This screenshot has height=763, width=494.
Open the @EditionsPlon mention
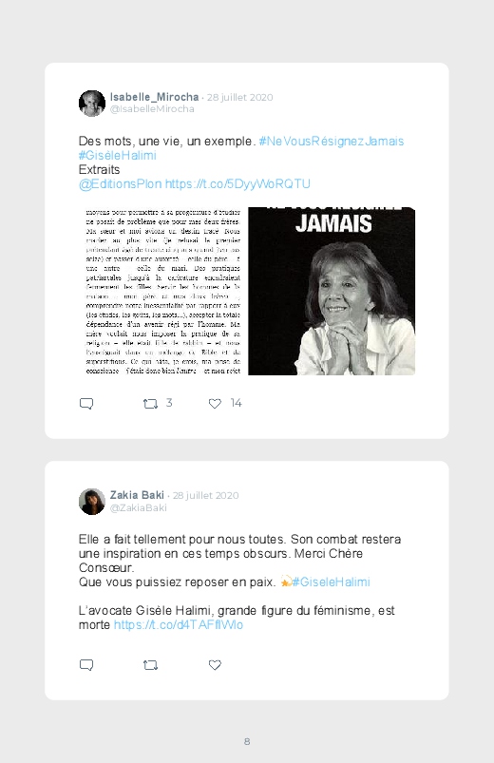coord(120,184)
